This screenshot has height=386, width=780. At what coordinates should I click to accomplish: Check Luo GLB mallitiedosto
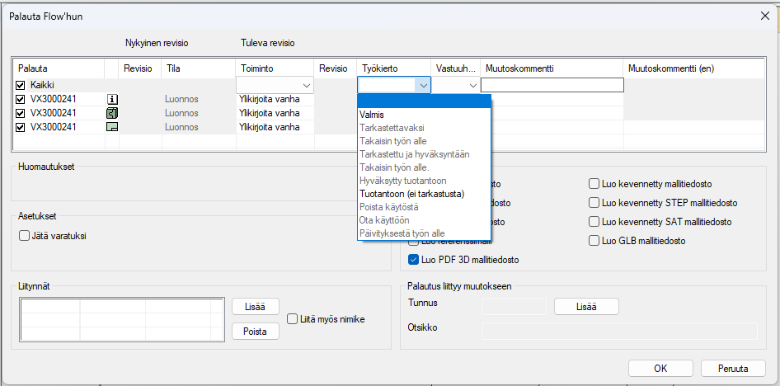tap(594, 241)
